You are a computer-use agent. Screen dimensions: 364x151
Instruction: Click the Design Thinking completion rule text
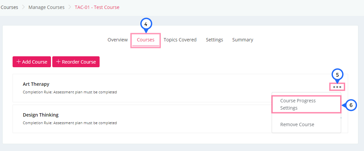[70, 123]
